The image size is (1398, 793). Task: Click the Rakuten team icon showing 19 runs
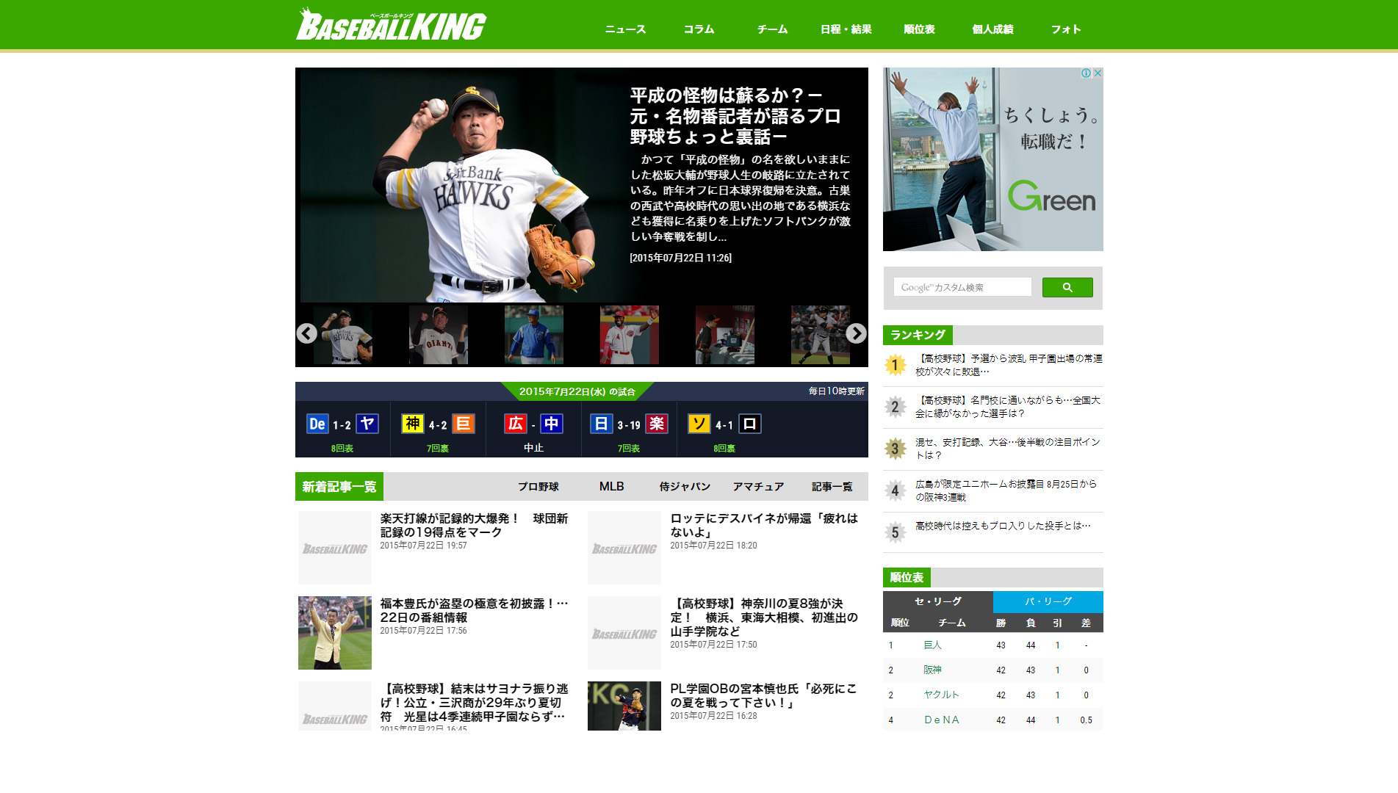tap(656, 424)
